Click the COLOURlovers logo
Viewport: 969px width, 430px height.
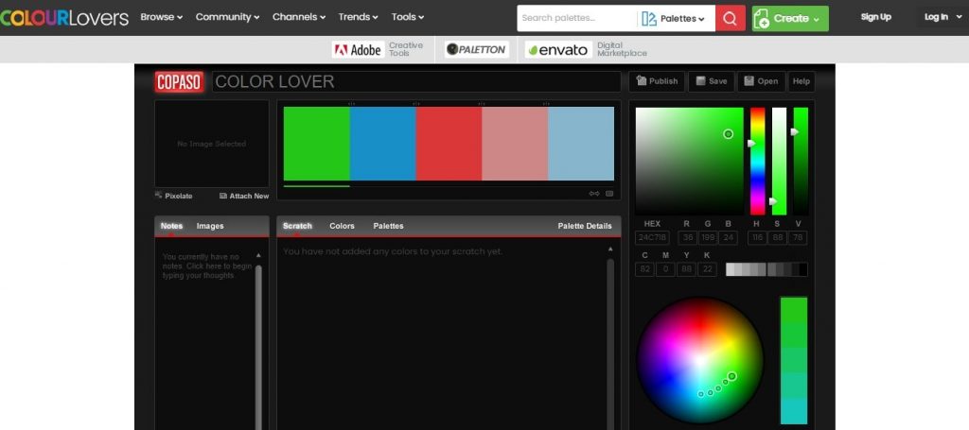[x=64, y=17]
